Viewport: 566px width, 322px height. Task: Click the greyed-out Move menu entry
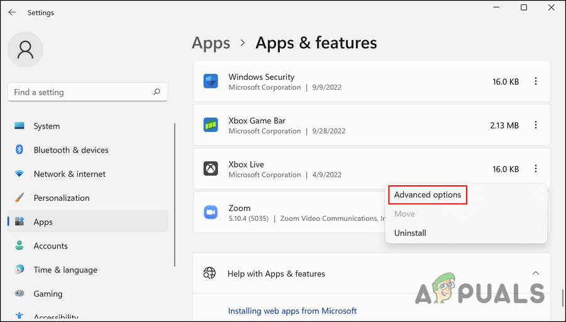click(x=404, y=214)
